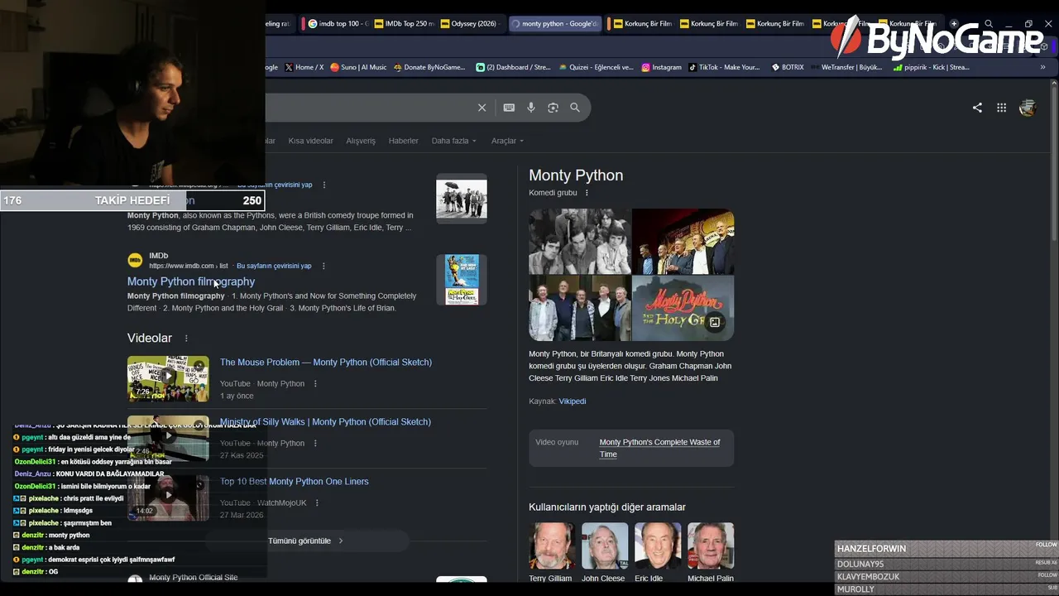Translate the IMDb result page link
Viewport: 1059px width, 596px height.
click(x=274, y=266)
